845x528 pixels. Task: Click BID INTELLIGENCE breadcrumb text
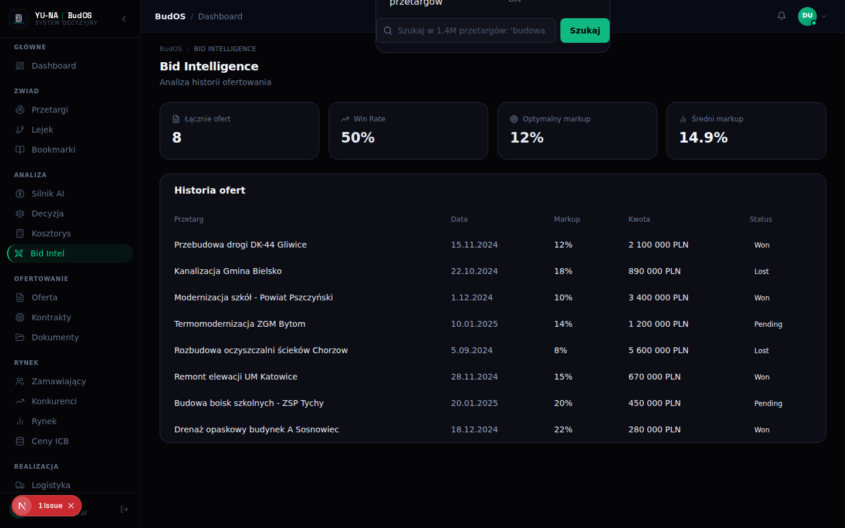point(225,49)
